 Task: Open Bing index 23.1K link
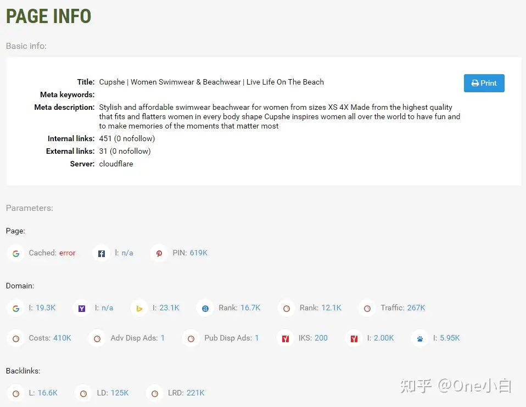tap(170, 308)
